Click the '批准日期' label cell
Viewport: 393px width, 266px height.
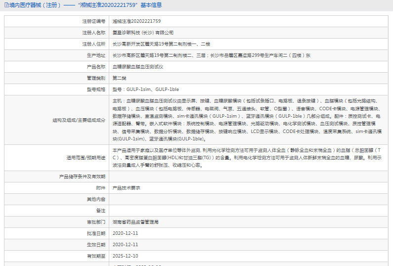(x=57, y=233)
